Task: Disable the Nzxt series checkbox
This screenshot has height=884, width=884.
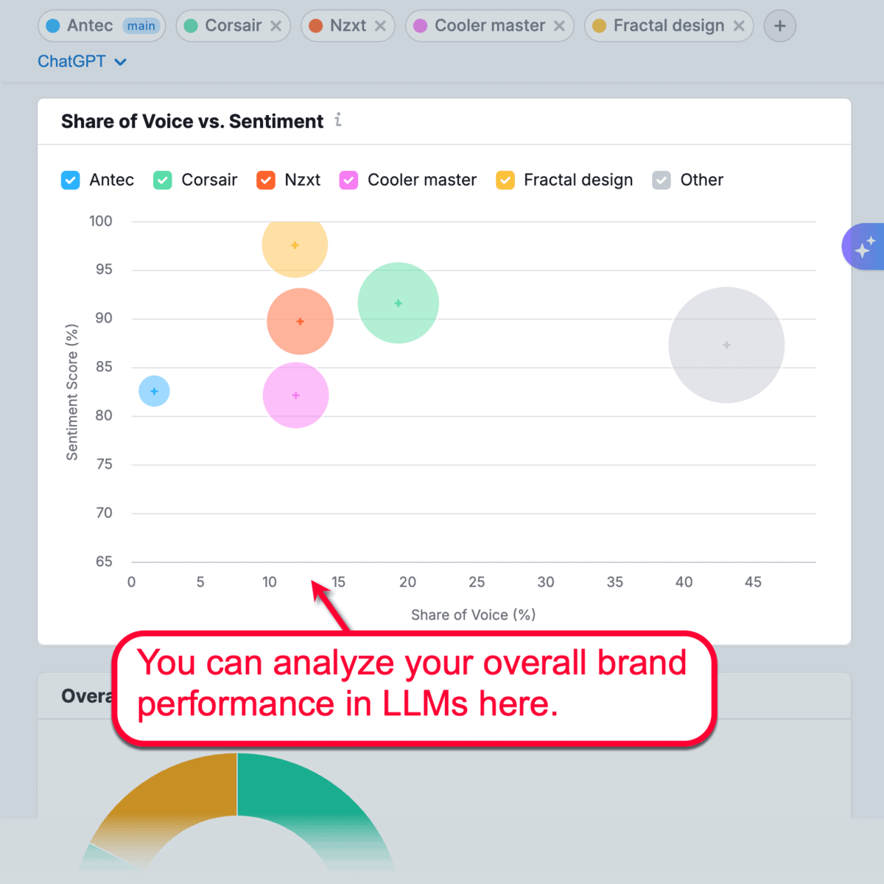Action: (x=266, y=180)
